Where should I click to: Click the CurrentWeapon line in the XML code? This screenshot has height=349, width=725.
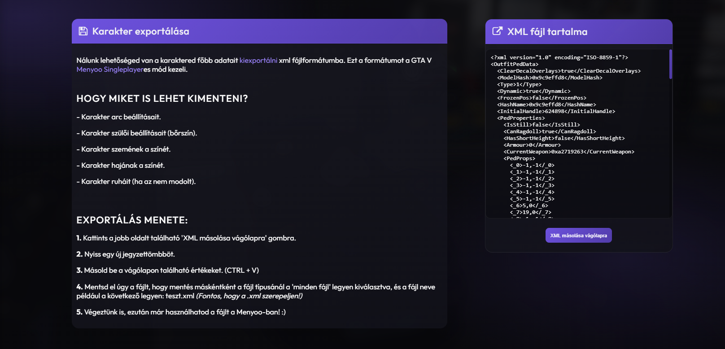[569, 152]
